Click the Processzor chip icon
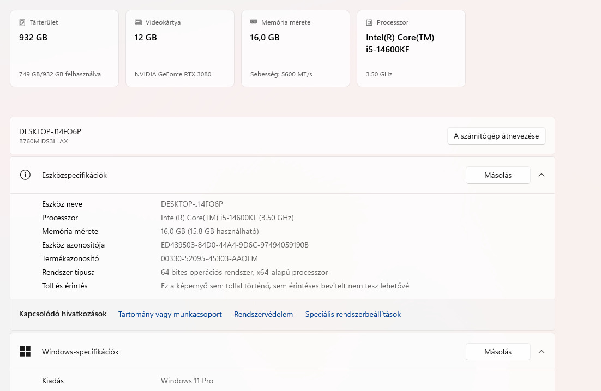This screenshot has height=391, width=601. coord(369,23)
